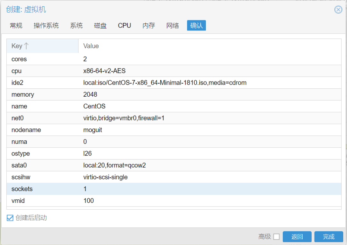Image resolution: width=347 pixels, height=245 pixels.
Task: Toggle the 创建后启动 checkbox
Action: click(x=10, y=218)
